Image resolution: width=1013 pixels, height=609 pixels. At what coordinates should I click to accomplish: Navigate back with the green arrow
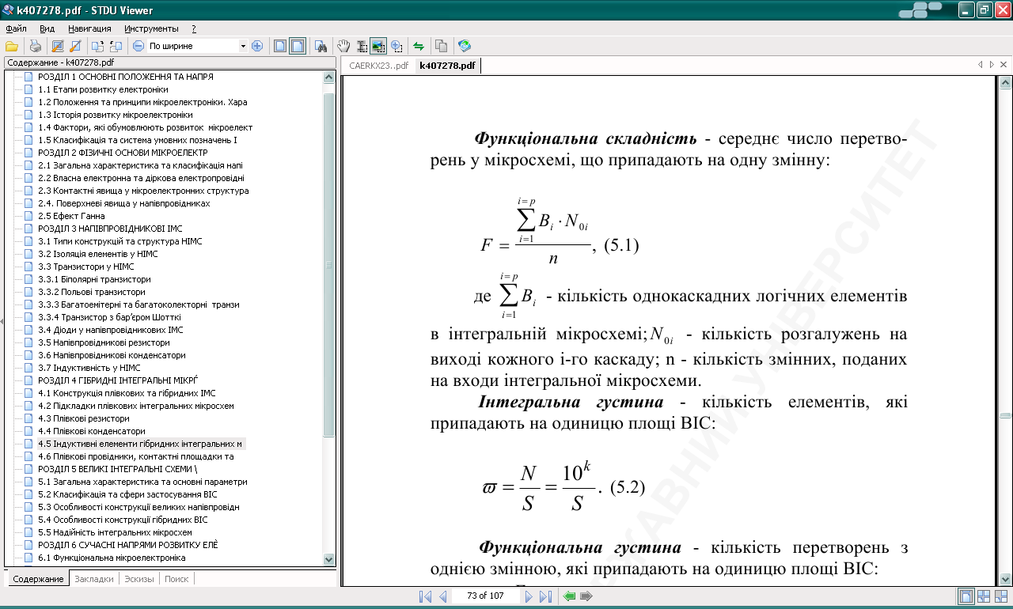click(569, 596)
